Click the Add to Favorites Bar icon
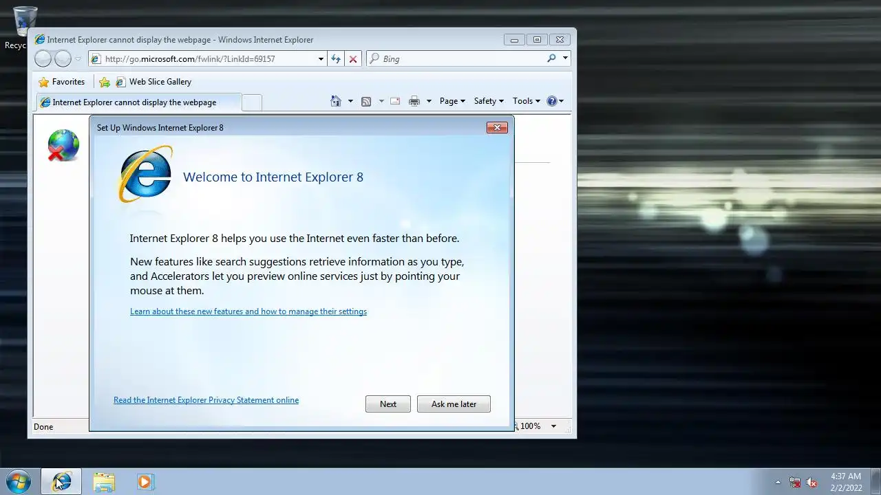Viewport: 881px width, 495px height. pos(105,82)
